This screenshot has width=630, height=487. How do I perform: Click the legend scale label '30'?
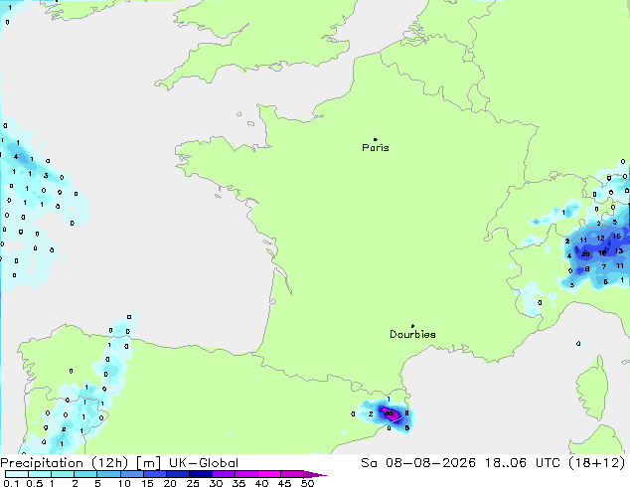click(216, 483)
